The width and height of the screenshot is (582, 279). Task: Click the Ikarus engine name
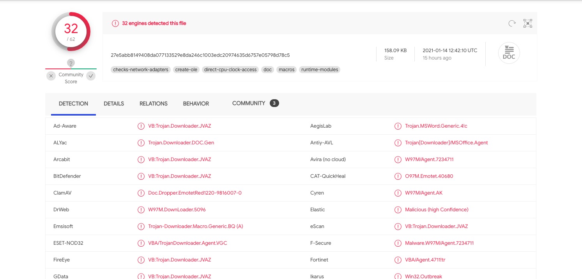(317, 276)
